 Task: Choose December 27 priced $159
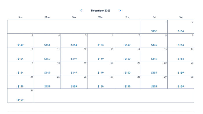pos(101,82)
